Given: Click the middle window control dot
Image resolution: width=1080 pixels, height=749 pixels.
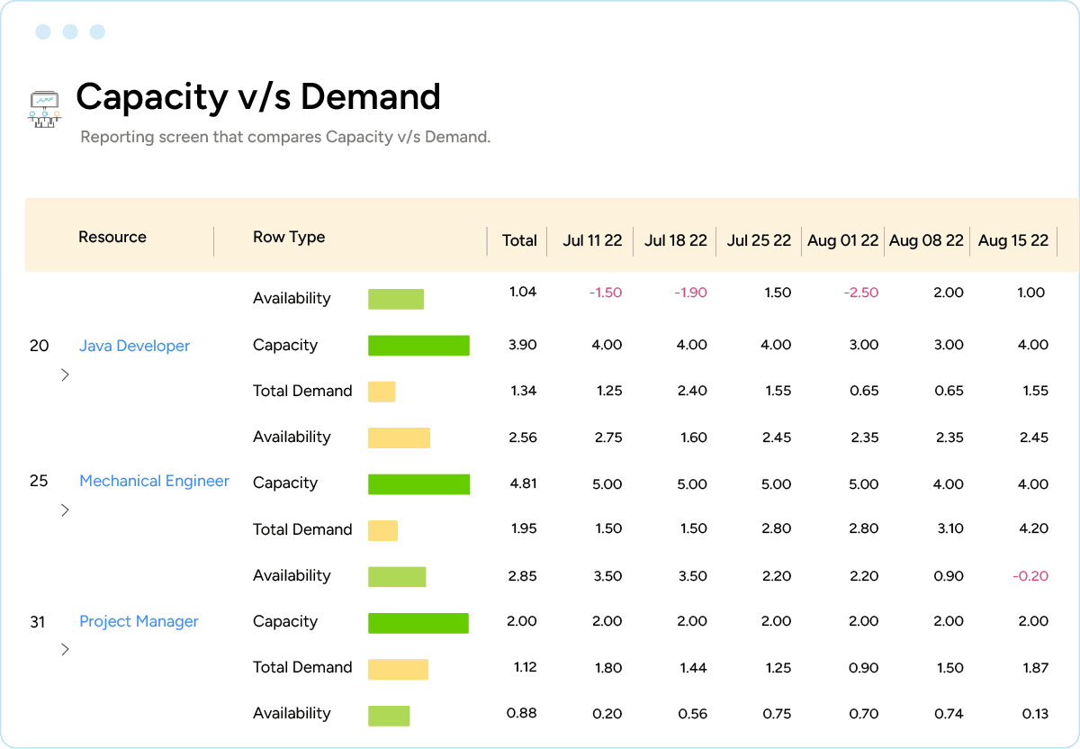Looking at the screenshot, I should tap(69, 32).
